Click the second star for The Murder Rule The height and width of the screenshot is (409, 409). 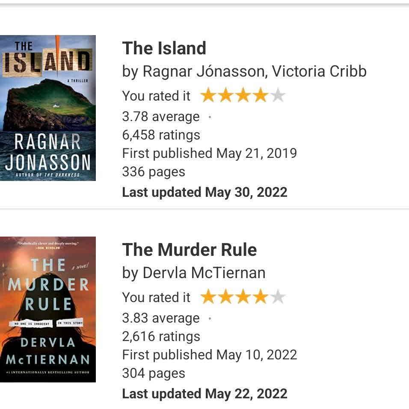click(225, 297)
